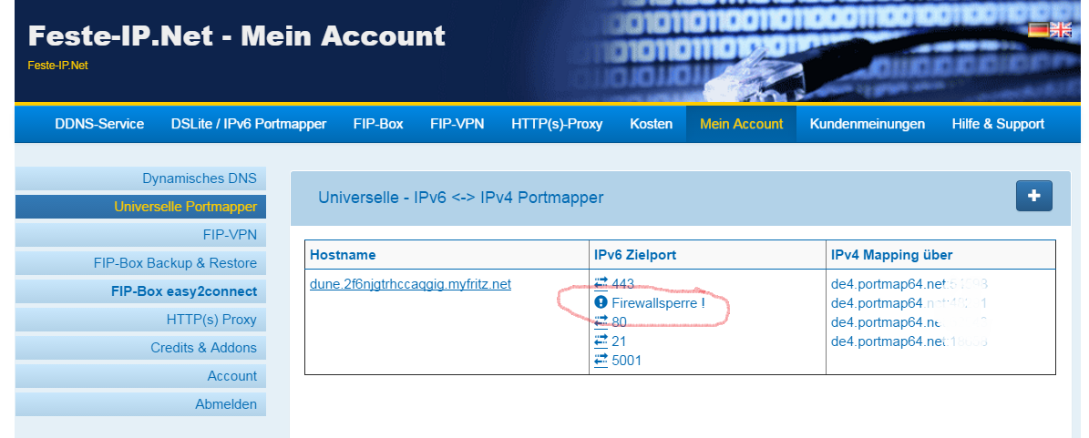Click the plus button to add portmapper
The width and height of the screenshot is (1089, 438).
click(x=1033, y=196)
